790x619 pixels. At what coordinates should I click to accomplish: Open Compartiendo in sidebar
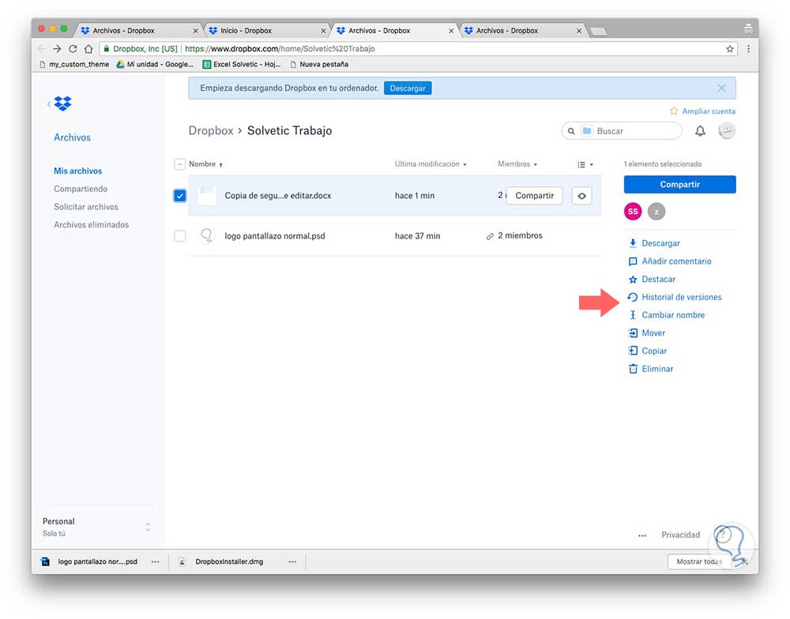tap(81, 189)
